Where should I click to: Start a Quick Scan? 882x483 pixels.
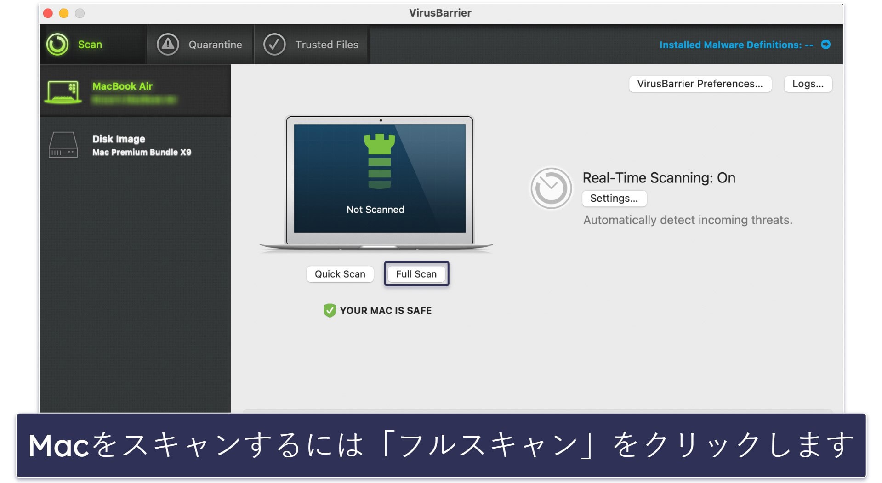[x=340, y=274]
